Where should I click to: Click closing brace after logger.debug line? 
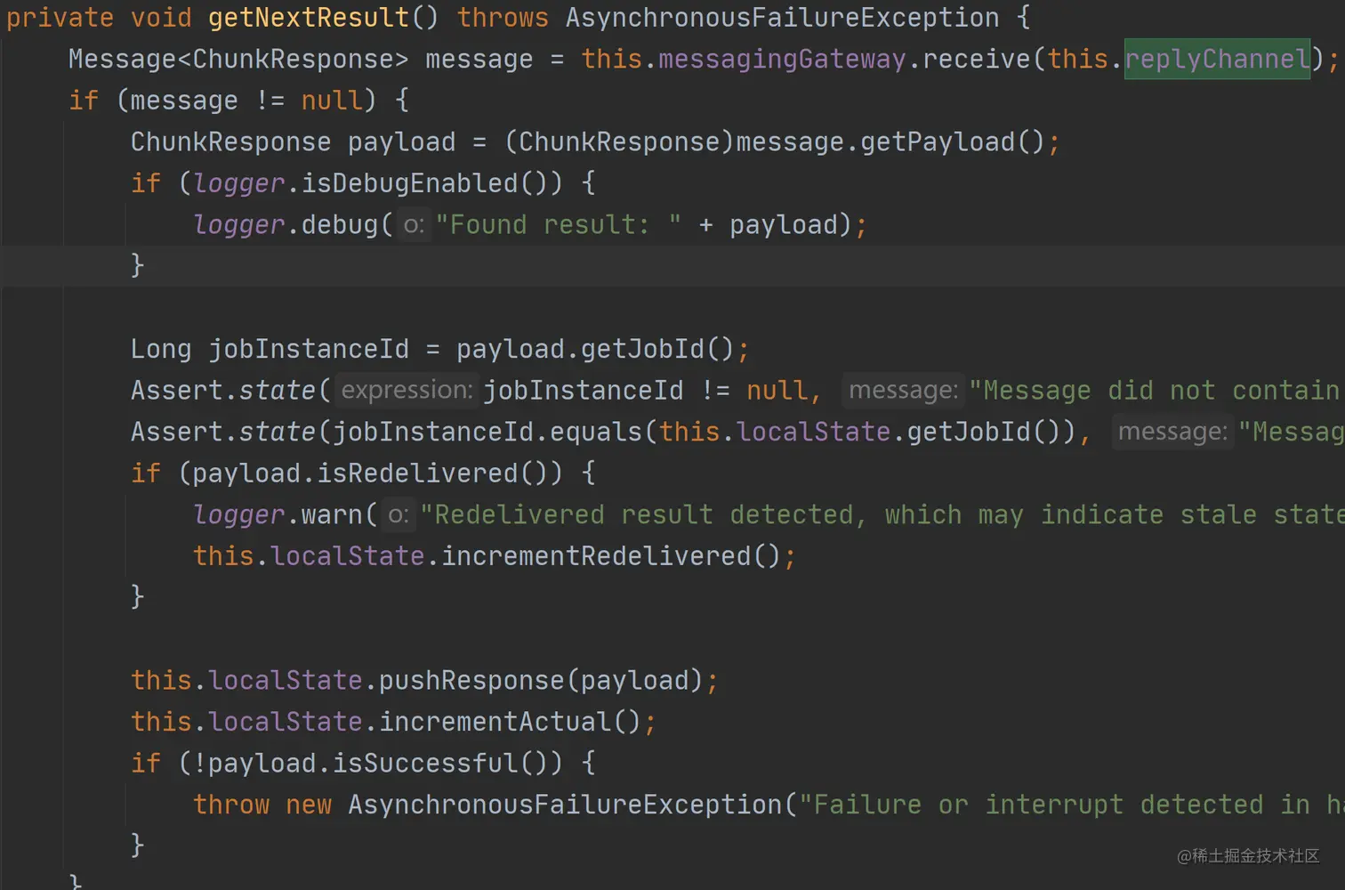pyautogui.click(x=137, y=265)
